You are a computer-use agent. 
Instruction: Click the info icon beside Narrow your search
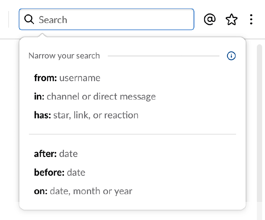point(231,56)
